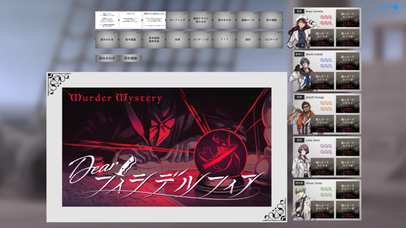Image resolution: width=406 pixels, height=228 pixels.
Task: Select Rose Carmin's captain portrait
Action: [x=302, y=32]
